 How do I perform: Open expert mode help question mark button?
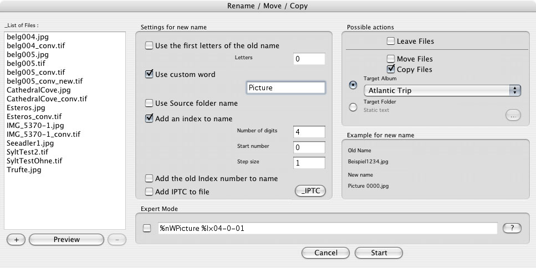(512, 228)
